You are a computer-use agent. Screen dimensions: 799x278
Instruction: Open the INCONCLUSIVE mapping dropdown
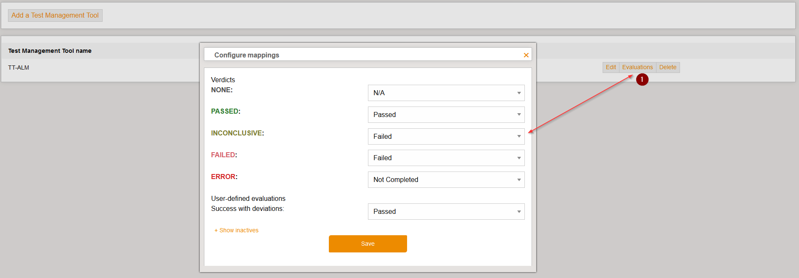446,137
